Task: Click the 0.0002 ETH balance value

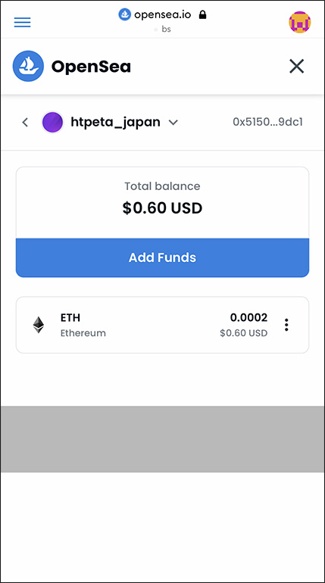Action: click(x=248, y=317)
